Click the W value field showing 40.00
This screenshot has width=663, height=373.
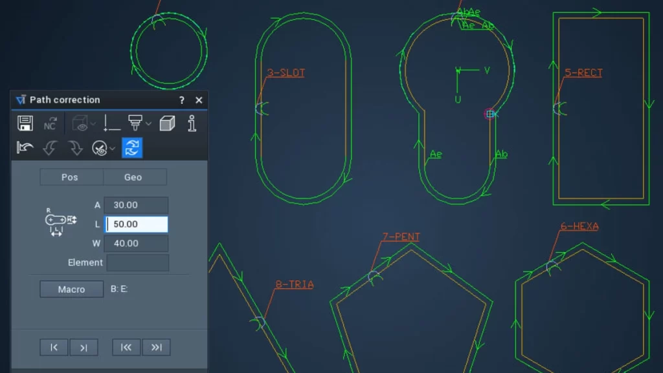point(136,244)
